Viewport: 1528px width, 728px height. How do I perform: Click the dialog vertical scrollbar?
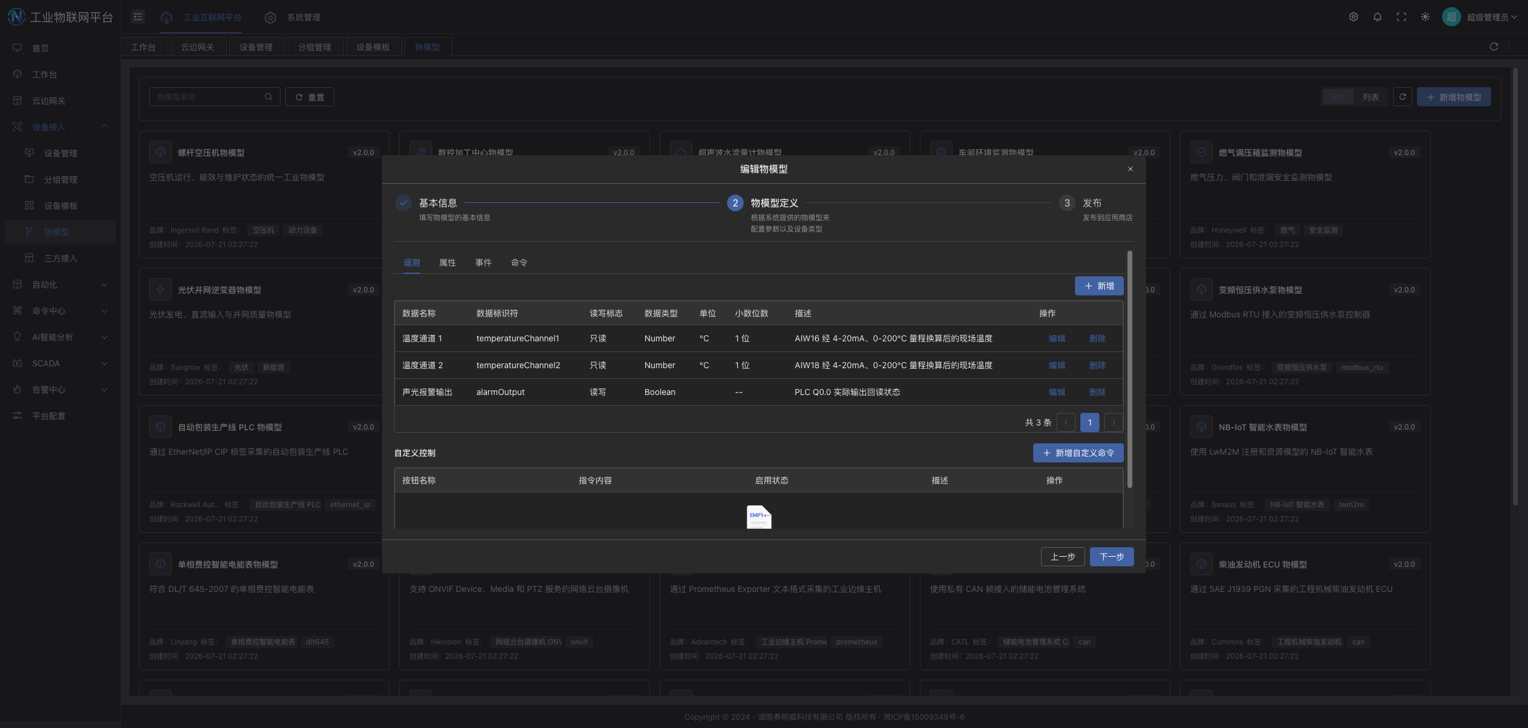point(1129,369)
